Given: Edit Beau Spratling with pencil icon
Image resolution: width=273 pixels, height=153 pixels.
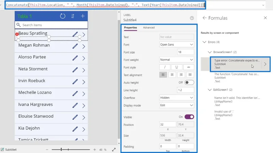Looking at the screenshot, I should (75, 34).
